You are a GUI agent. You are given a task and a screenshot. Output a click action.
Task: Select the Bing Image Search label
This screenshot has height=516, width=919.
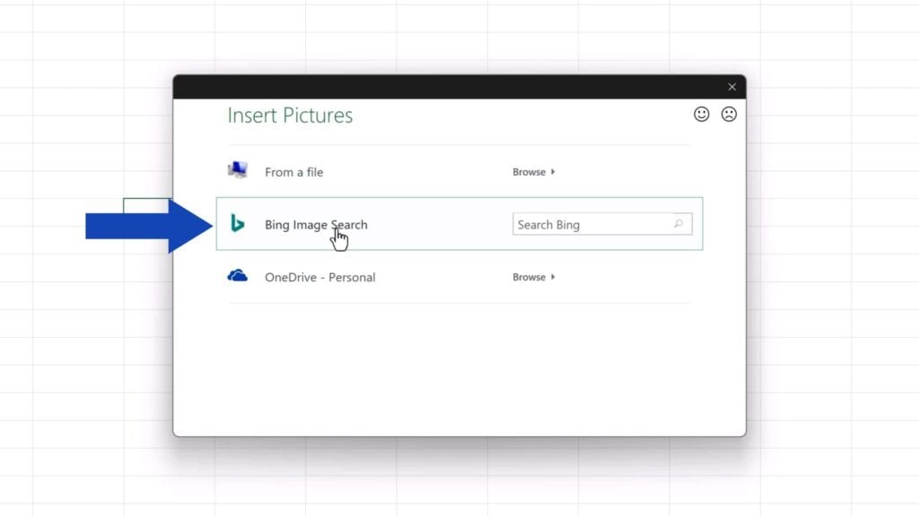(x=316, y=225)
